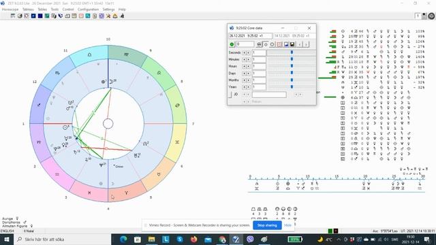Show hidden system tray icons

tap(339, 240)
